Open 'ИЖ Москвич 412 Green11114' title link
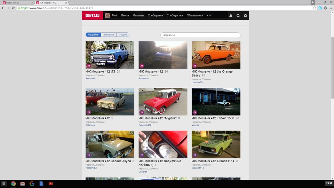334x188 pixels. pyautogui.click(x=213, y=161)
